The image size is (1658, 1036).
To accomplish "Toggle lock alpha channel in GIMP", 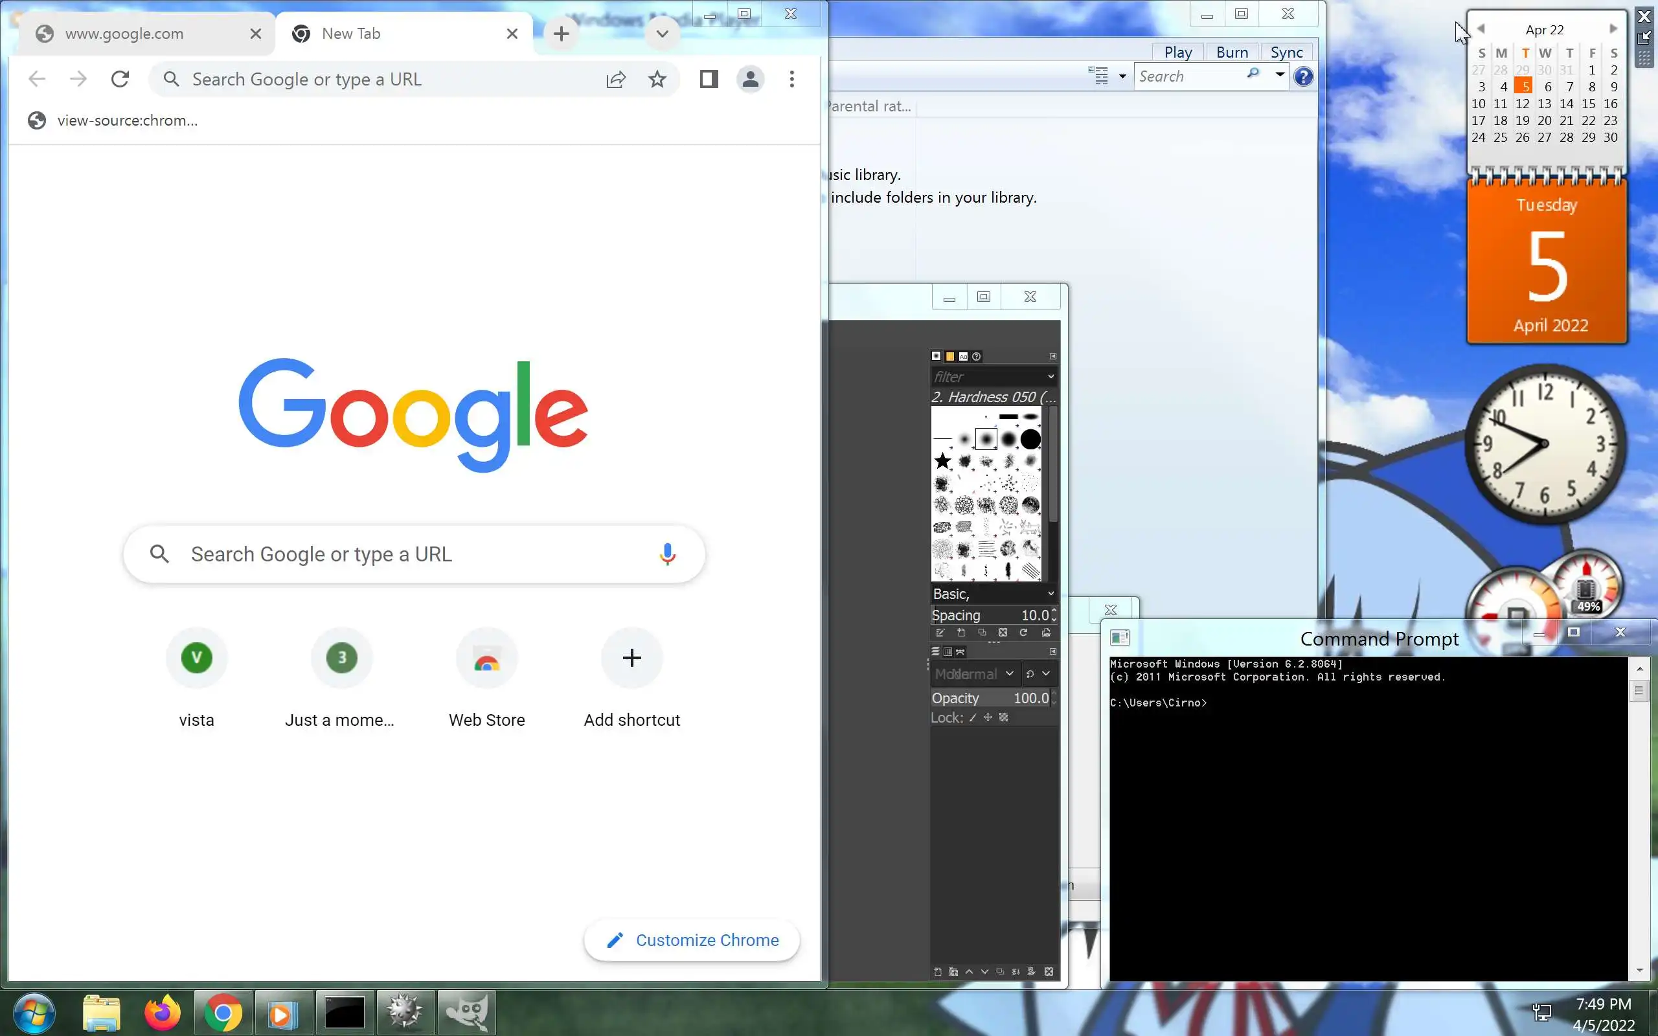I will tap(1004, 717).
